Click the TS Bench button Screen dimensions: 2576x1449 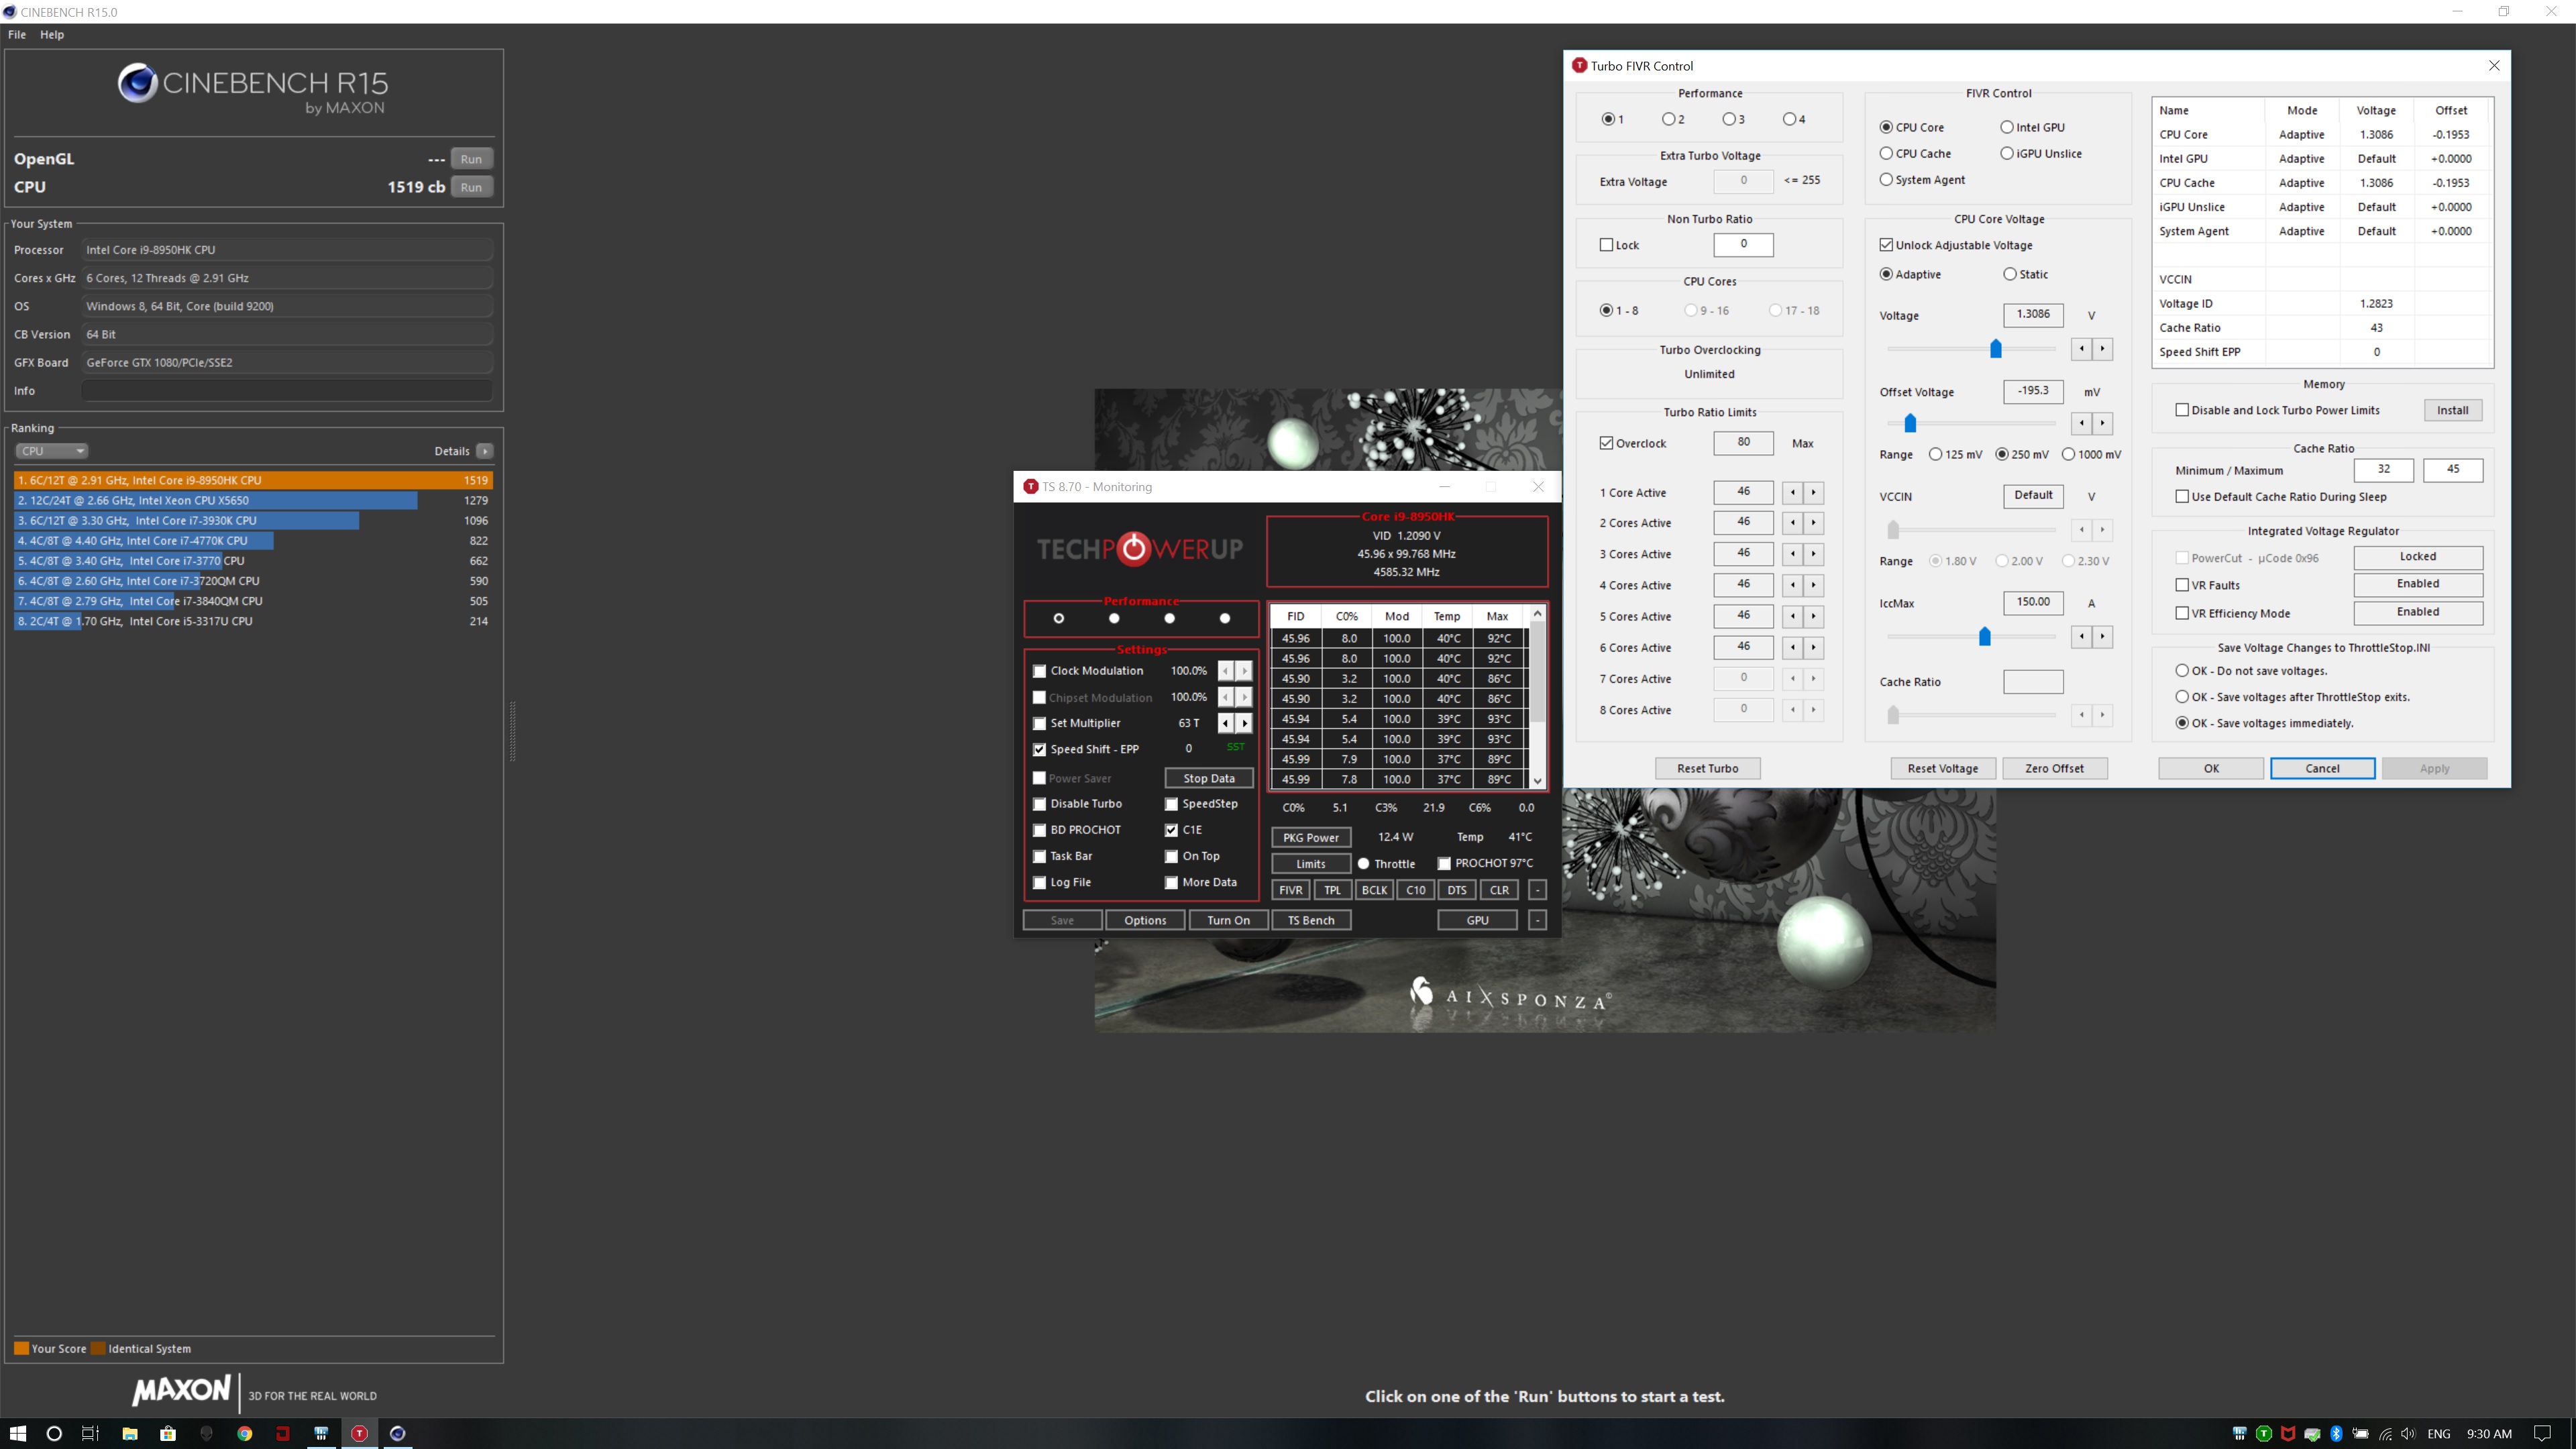tap(1311, 920)
